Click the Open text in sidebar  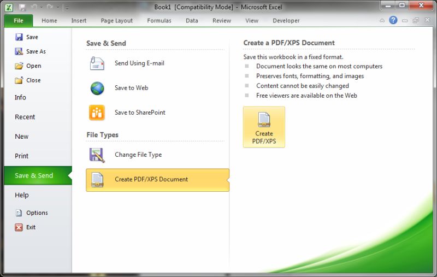pos(34,66)
